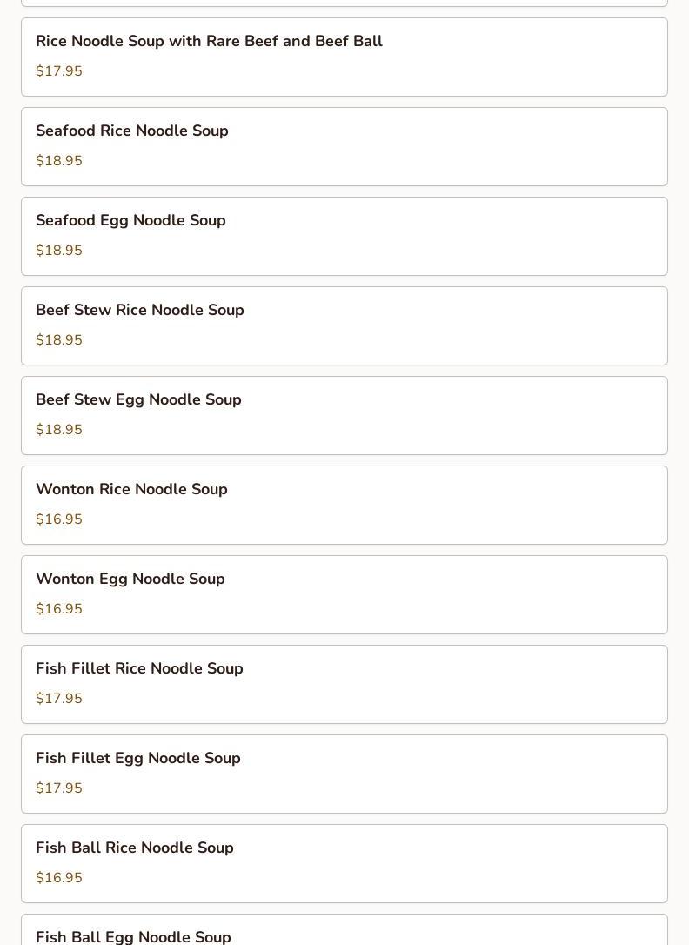The width and height of the screenshot is (689, 945).
Task: Click the Beef Stew Rice Noodle Soup card
Action: click(x=140, y=311)
